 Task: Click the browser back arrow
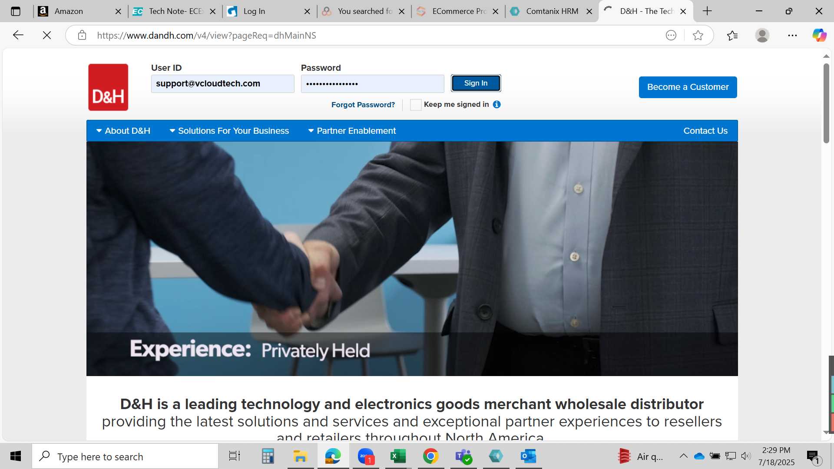click(18, 35)
